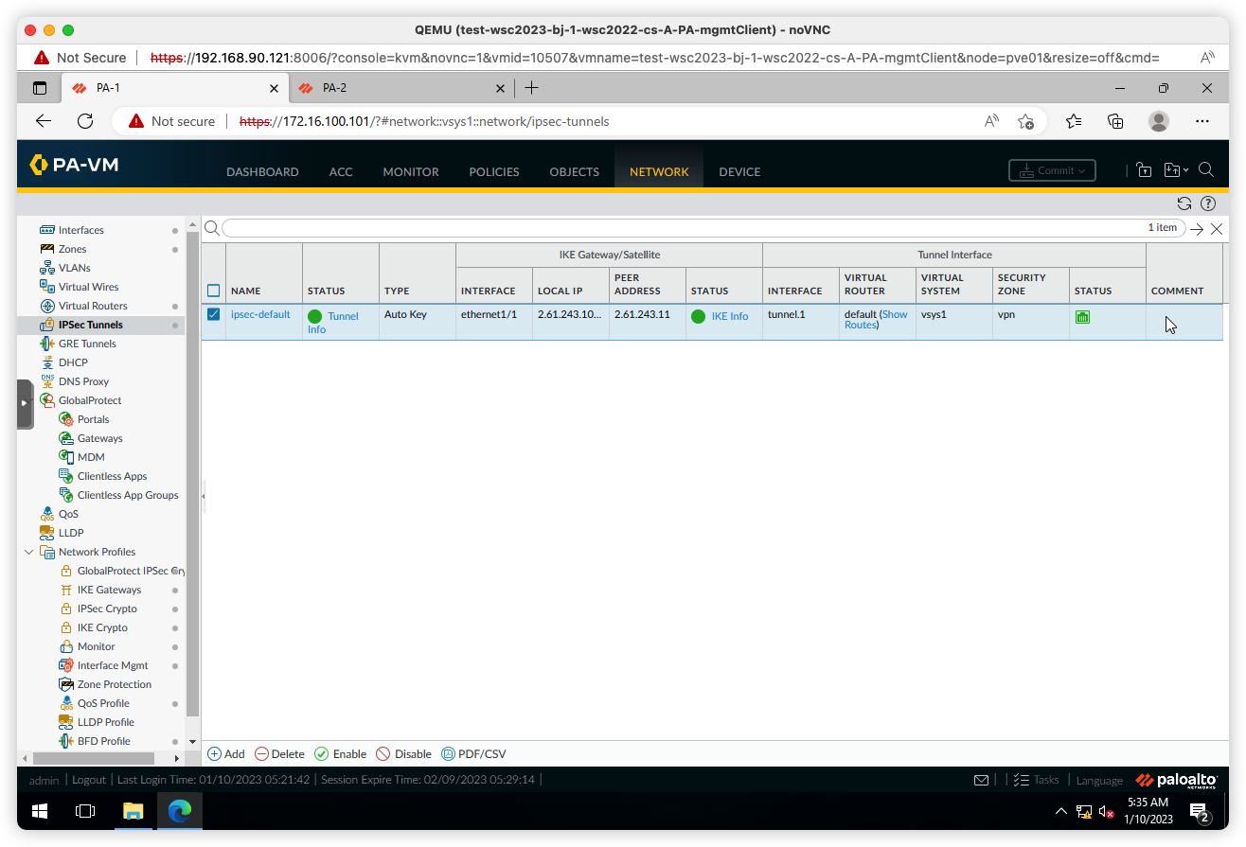Image resolution: width=1246 pixels, height=847 pixels.
Task: Open the Interfaces sidebar item
Action: pos(80,230)
